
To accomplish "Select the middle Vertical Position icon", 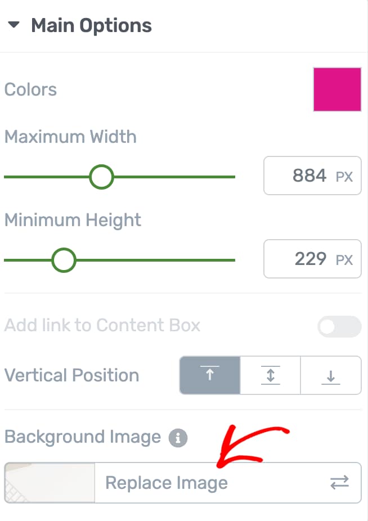I will 271,375.
